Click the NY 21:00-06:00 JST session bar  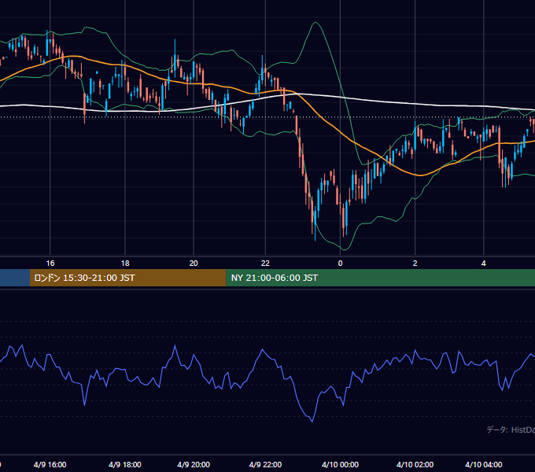coord(381,278)
